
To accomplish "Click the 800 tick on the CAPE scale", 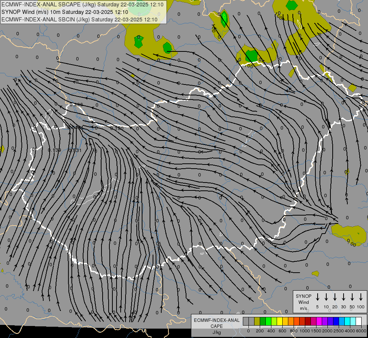I will tap(294, 331).
